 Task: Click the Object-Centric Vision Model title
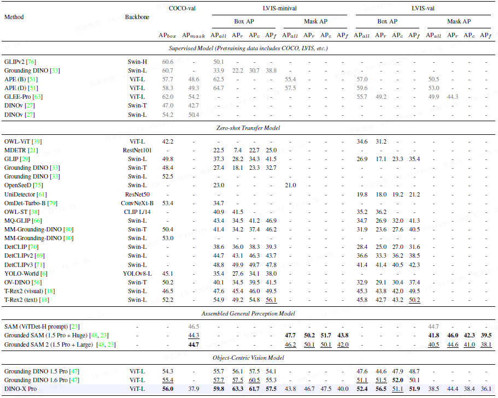248,358
